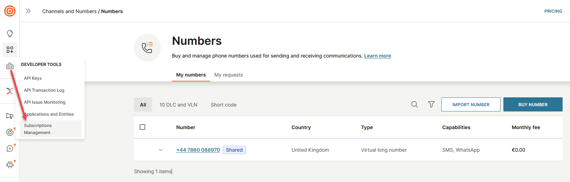This screenshot has width=570, height=182.
Task: Open the lightbulb icon in sidebar
Action: pyautogui.click(x=10, y=34)
